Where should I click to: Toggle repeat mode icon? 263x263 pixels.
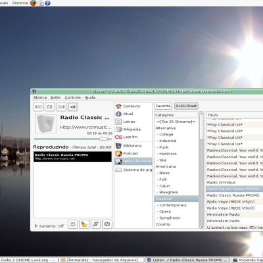pyautogui.click(x=107, y=224)
